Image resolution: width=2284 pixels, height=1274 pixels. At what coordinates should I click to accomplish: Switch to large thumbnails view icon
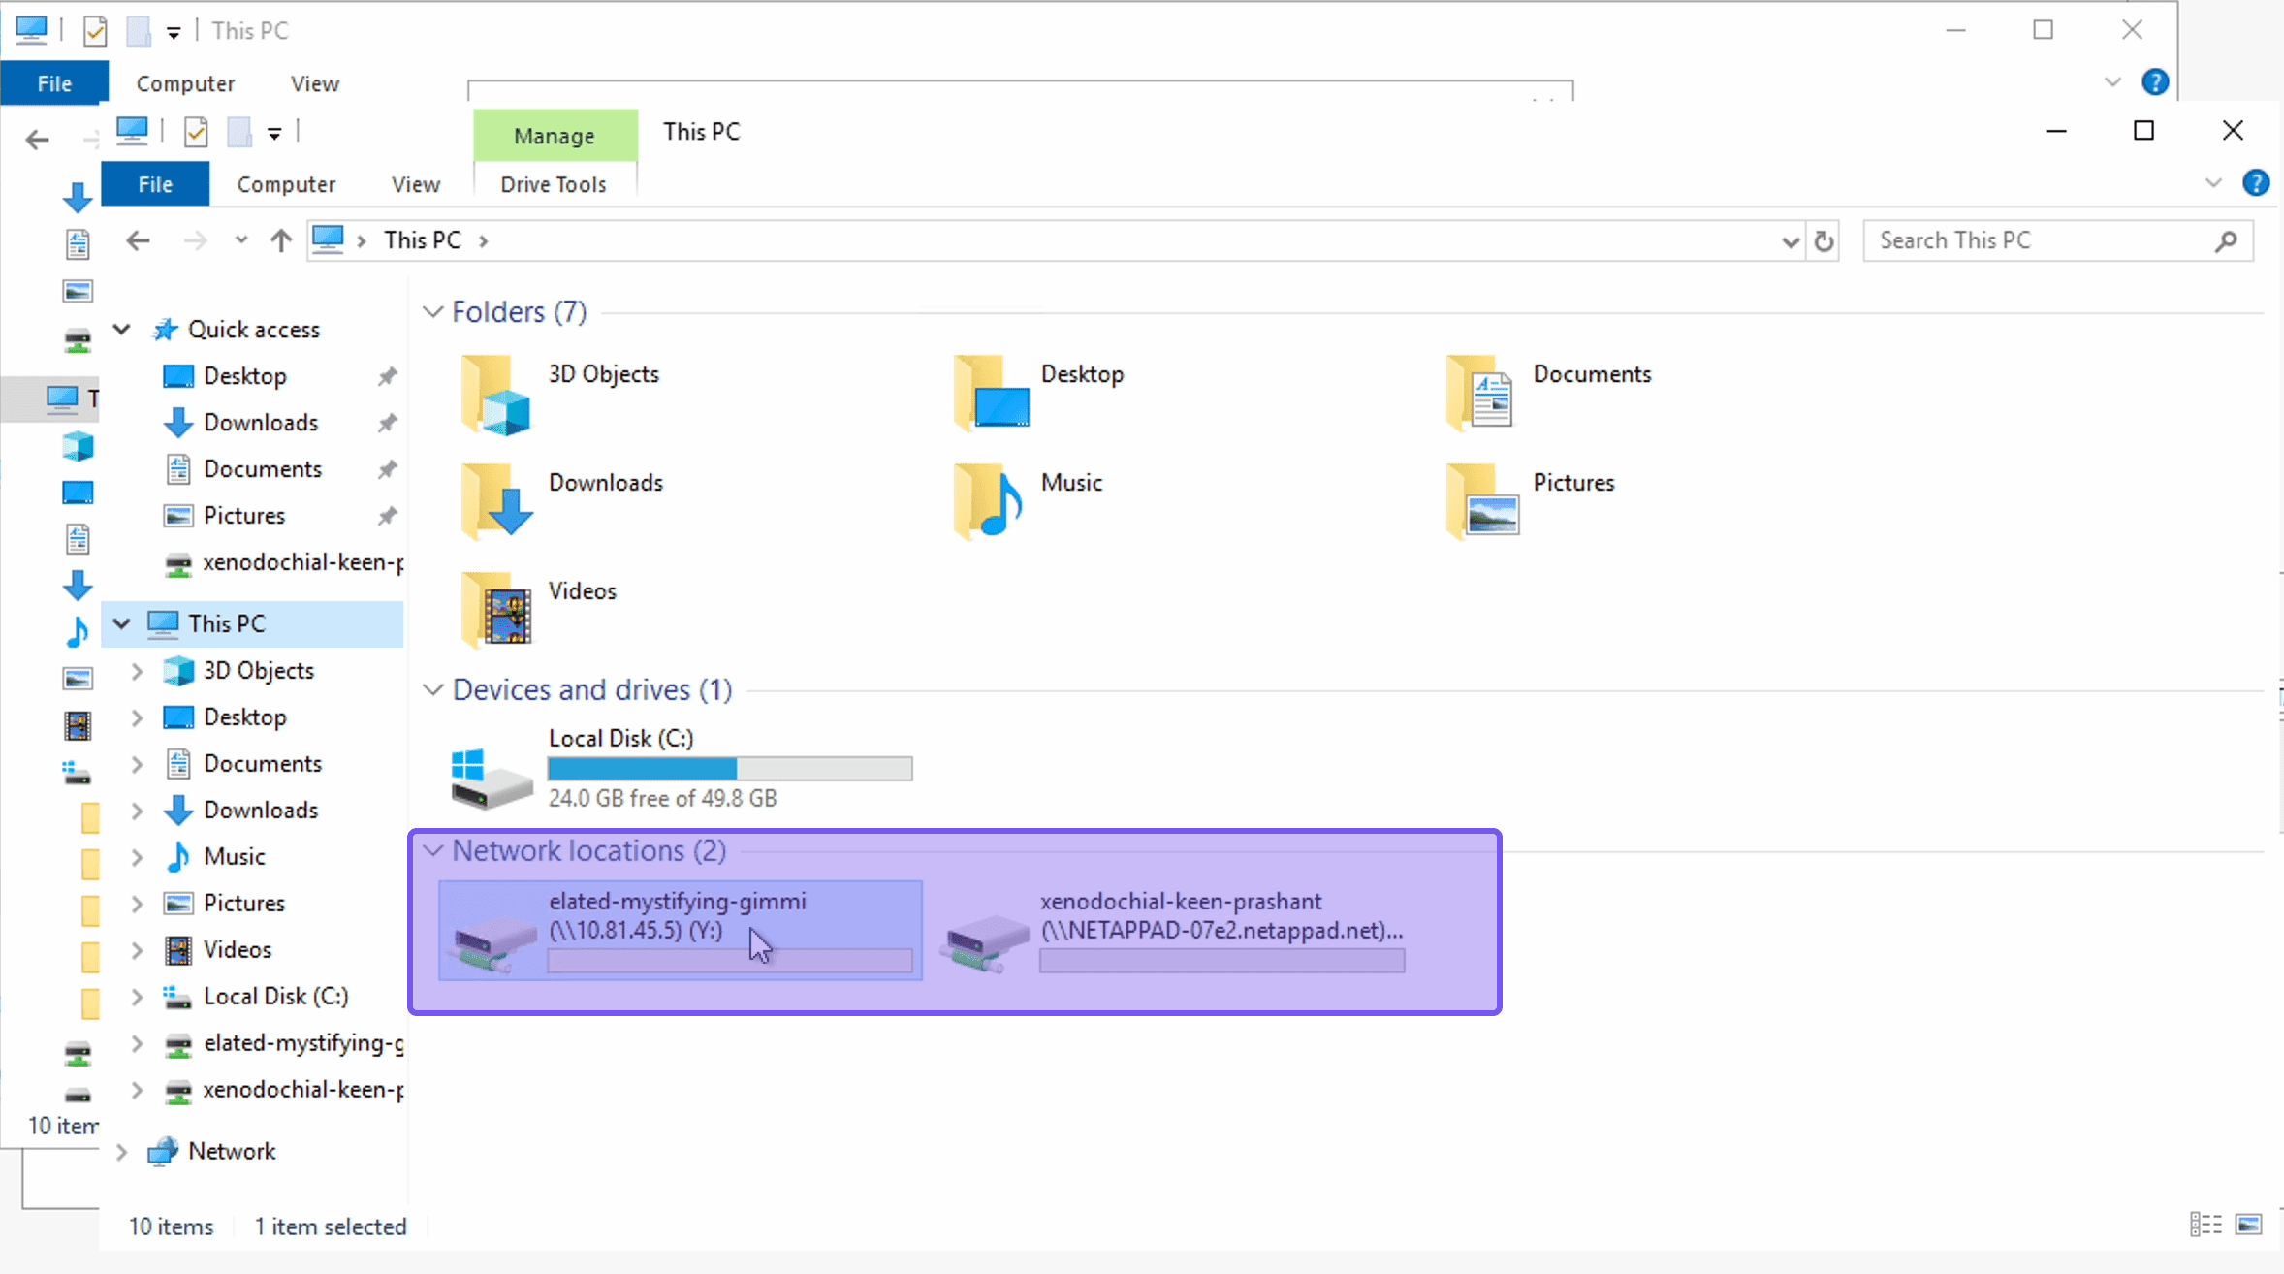click(2248, 1225)
